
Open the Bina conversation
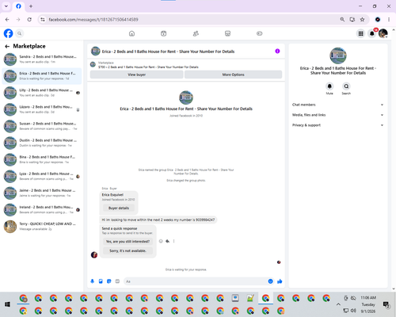(x=42, y=159)
